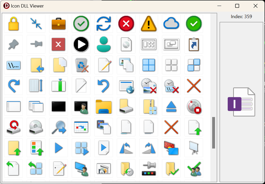265x184 pixels.
Task: Click the page with green undo arrow
Action: [13, 168]
